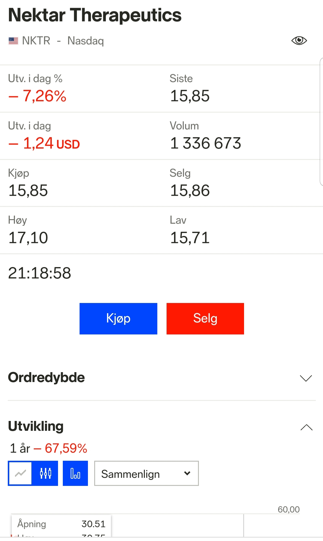The height and width of the screenshot is (541, 323).
Task: Open the Sammenlign dropdown
Action: click(x=147, y=473)
